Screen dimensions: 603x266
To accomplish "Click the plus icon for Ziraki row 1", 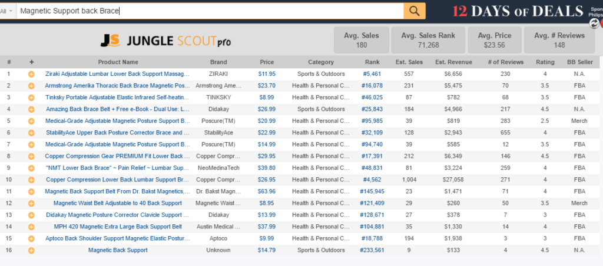I will 31,74.
